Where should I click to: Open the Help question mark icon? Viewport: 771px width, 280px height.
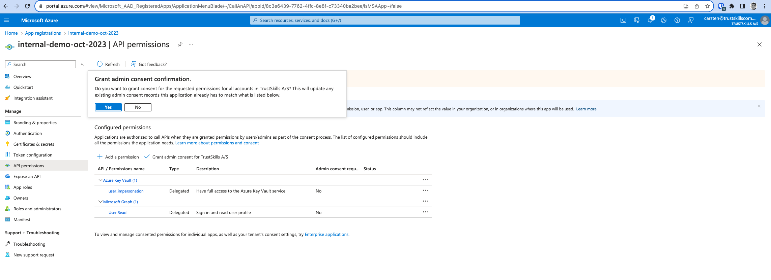(677, 20)
